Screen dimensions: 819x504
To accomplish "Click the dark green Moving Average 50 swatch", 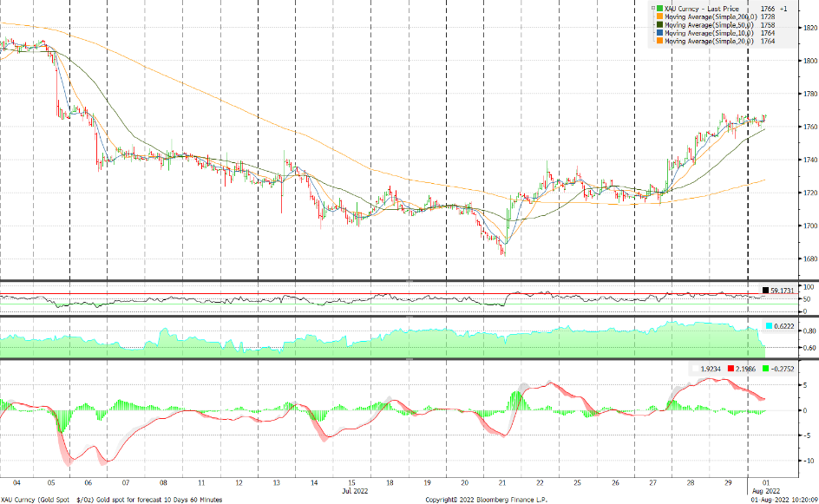I will pyautogui.click(x=660, y=24).
